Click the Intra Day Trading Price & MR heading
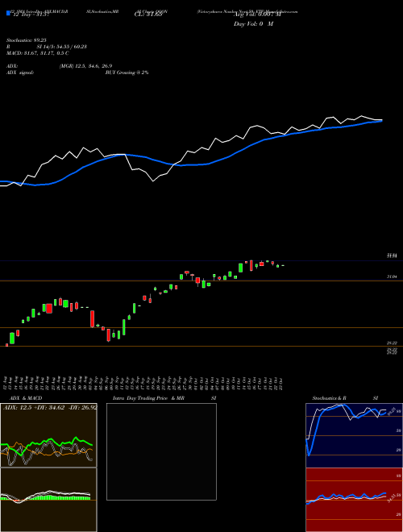 pyautogui.click(x=148, y=398)
